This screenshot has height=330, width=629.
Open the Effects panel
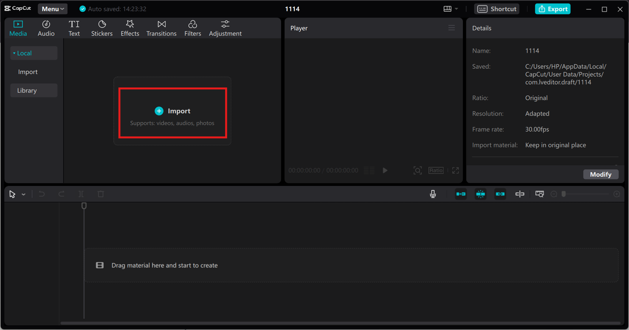coord(130,28)
